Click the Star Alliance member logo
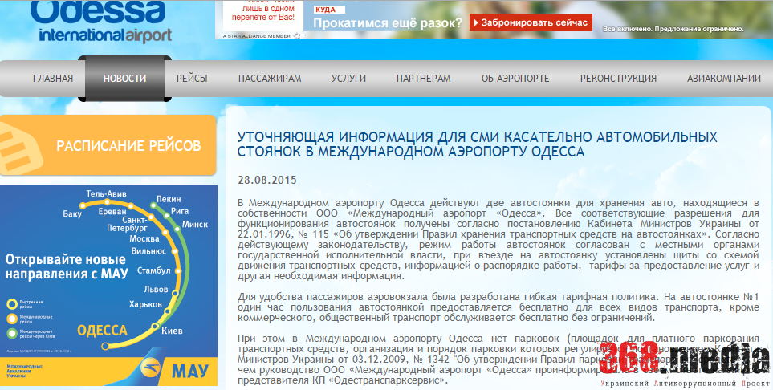The image size is (773, 390). click(258, 35)
